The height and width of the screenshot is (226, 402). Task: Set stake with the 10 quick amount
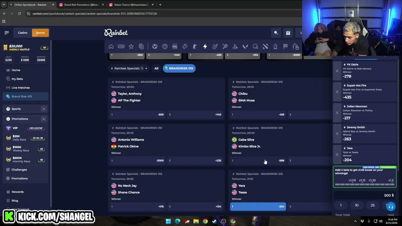click(x=357, y=205)
